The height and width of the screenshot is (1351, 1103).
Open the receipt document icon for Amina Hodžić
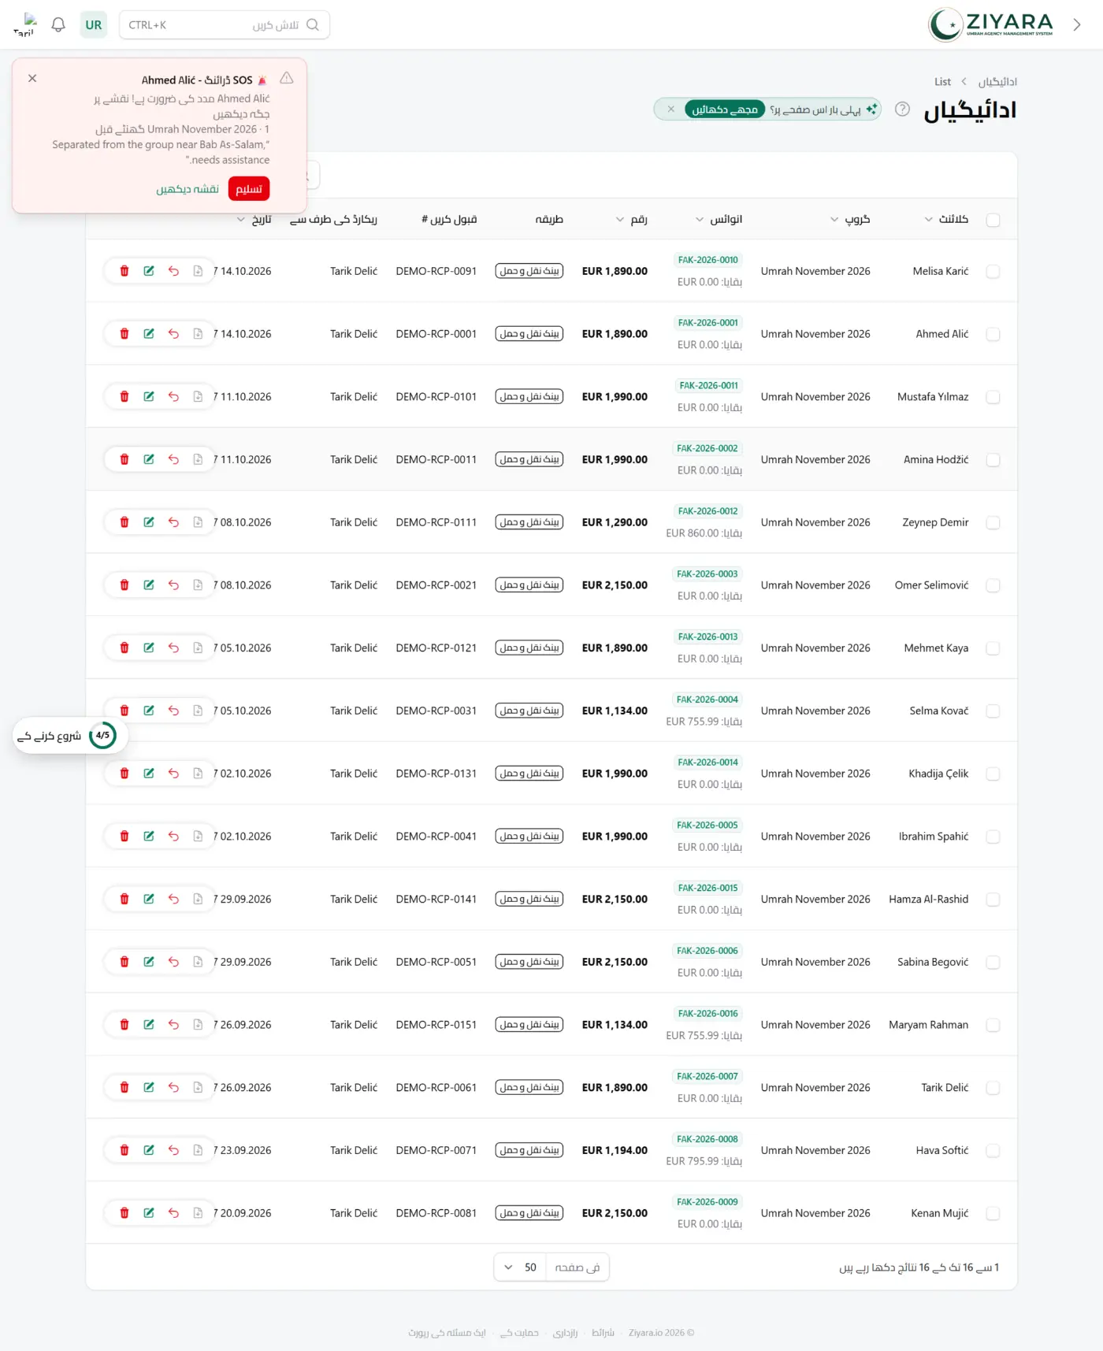(x=198, y=459)
